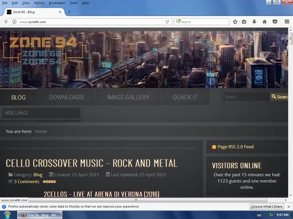The width and height of the screenshot is (293, 219).
Task: Click the five-star rating icons
Action: 49,182
